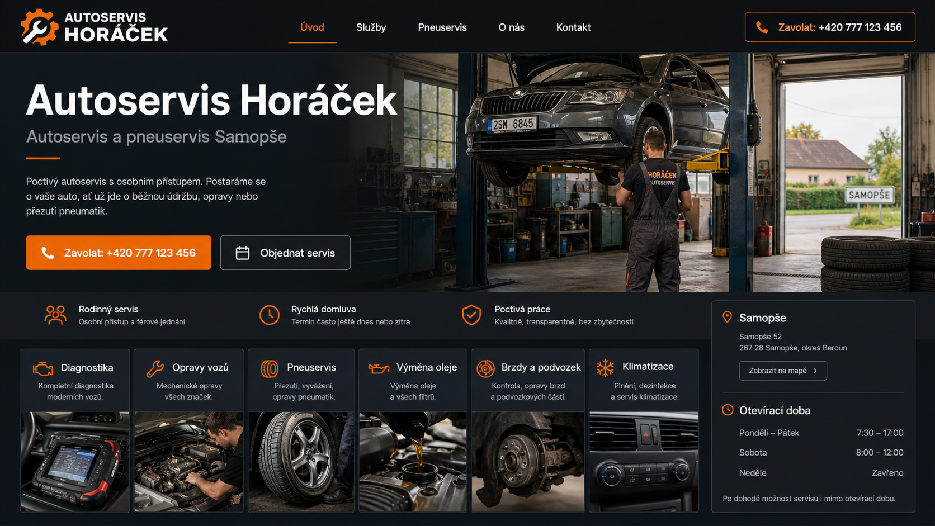The image size is (935, 526).
Task: Click the chevron in Zobrazit na mapě
Action: [815, 371]
